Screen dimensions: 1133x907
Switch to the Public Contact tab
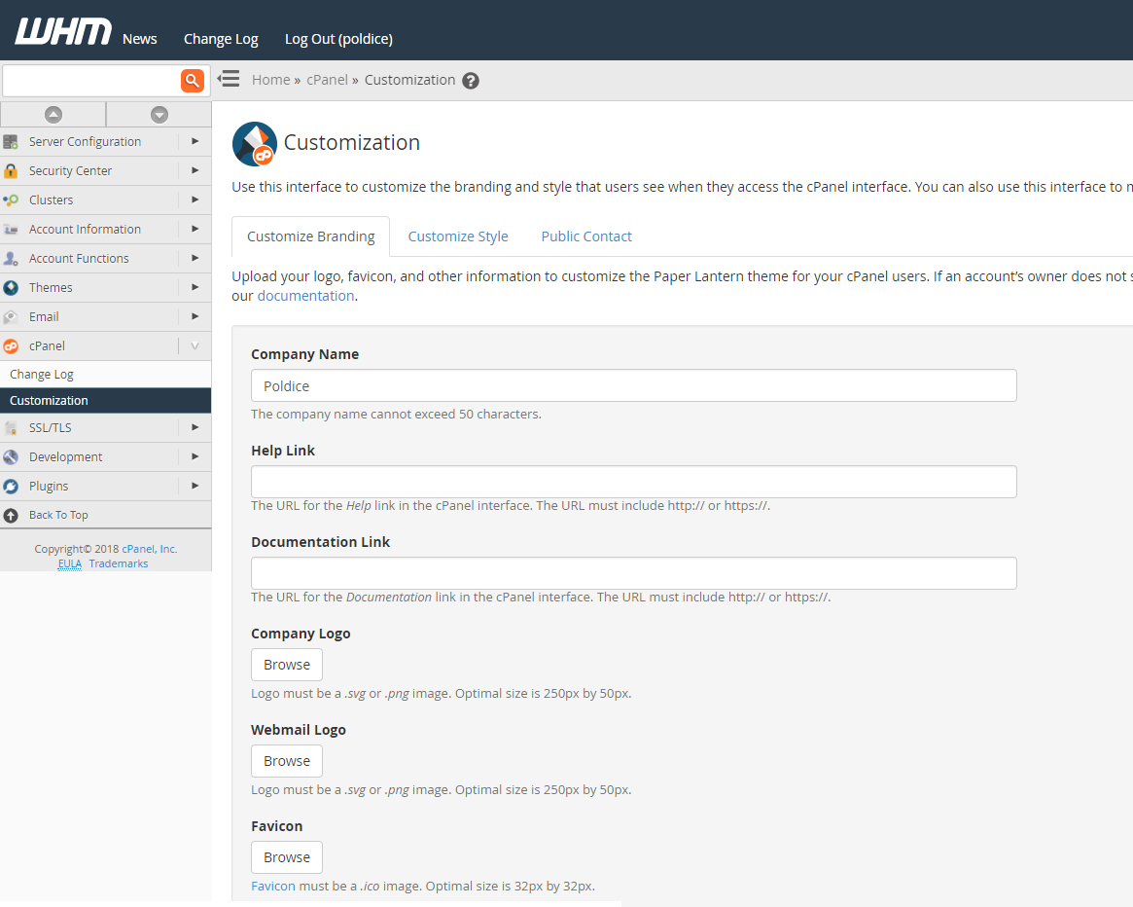[586, 236]
